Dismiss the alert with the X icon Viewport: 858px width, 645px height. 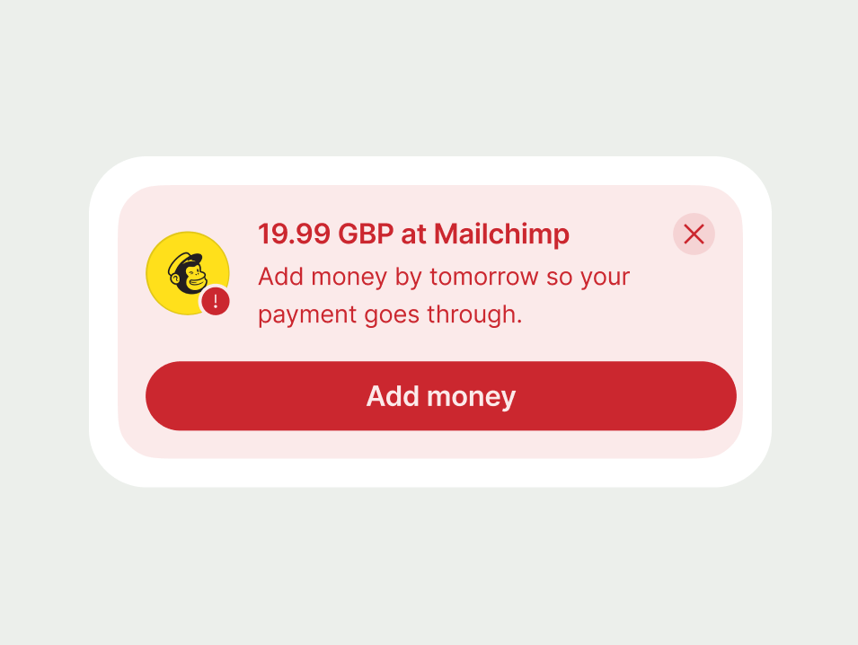point(694,234)
